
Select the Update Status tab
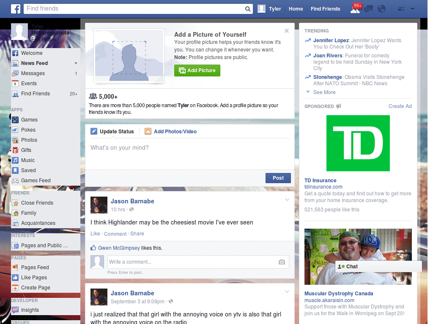pos(112,132)
